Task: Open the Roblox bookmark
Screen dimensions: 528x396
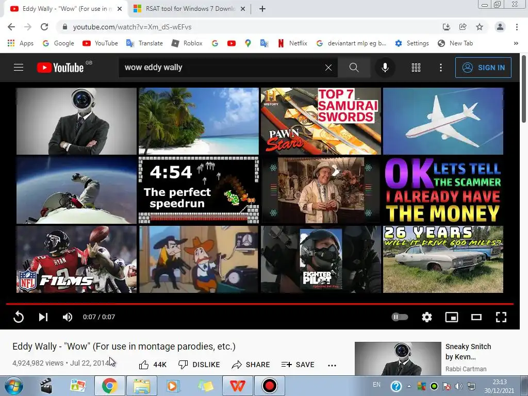Action: pos(187,43)
